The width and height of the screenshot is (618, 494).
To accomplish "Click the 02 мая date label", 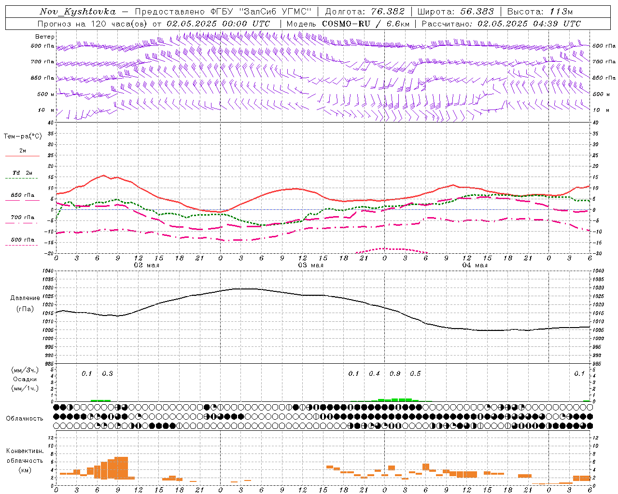I will (146, 265).
